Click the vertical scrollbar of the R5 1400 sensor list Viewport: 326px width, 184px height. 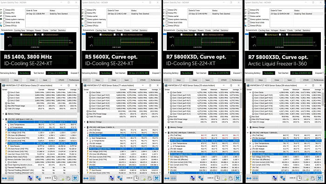(x=78, y=131)
